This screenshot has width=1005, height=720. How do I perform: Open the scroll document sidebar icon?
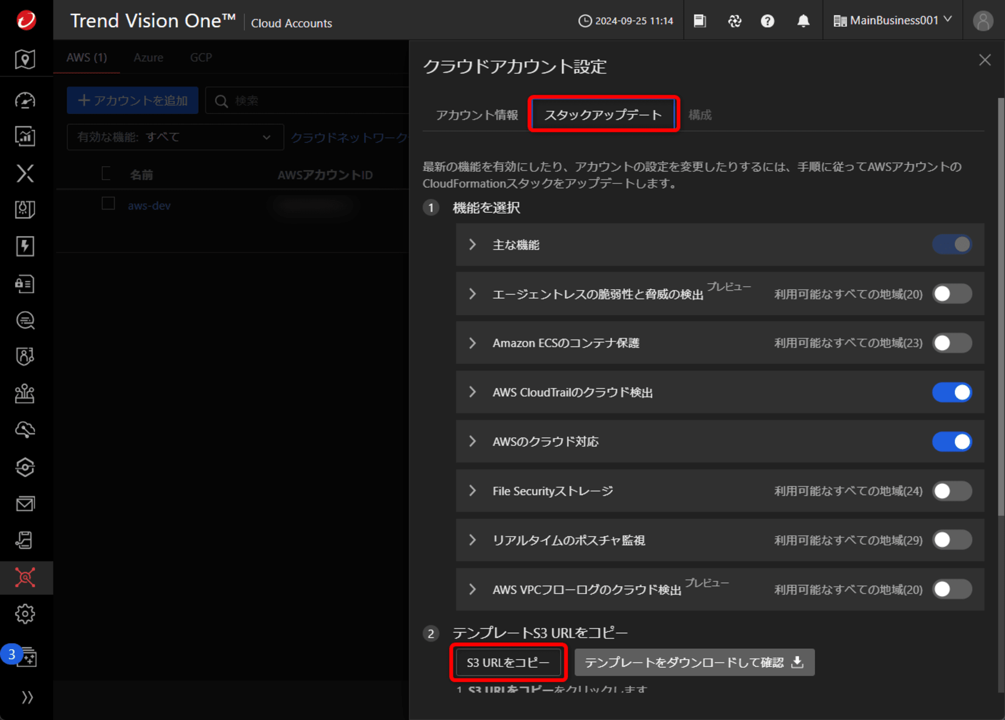tap(25, 540)
